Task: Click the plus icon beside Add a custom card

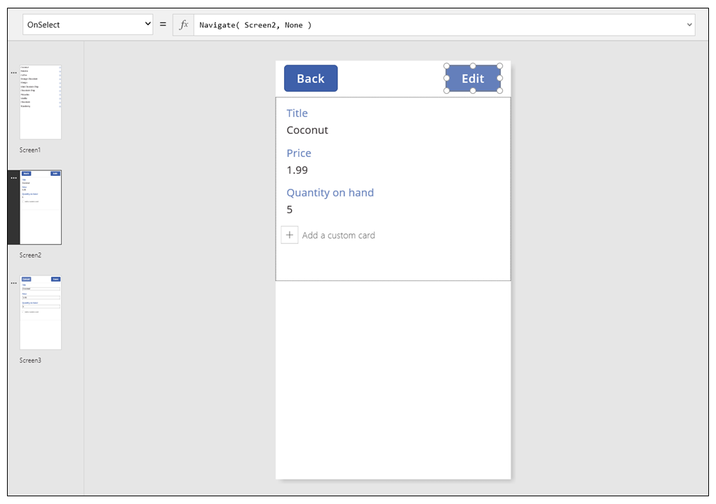Action: pos(290,235)
